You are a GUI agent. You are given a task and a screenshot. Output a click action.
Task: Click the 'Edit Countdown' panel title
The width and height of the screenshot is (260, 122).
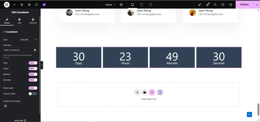click(x=20, y=12)
